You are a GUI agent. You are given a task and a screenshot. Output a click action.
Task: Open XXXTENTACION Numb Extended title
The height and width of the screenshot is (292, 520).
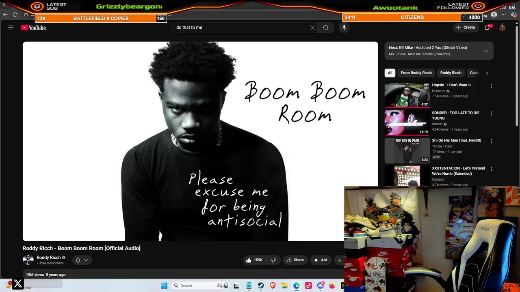click(458, 171)
